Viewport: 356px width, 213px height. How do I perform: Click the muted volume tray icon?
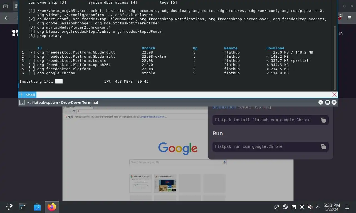click(310, 207)
